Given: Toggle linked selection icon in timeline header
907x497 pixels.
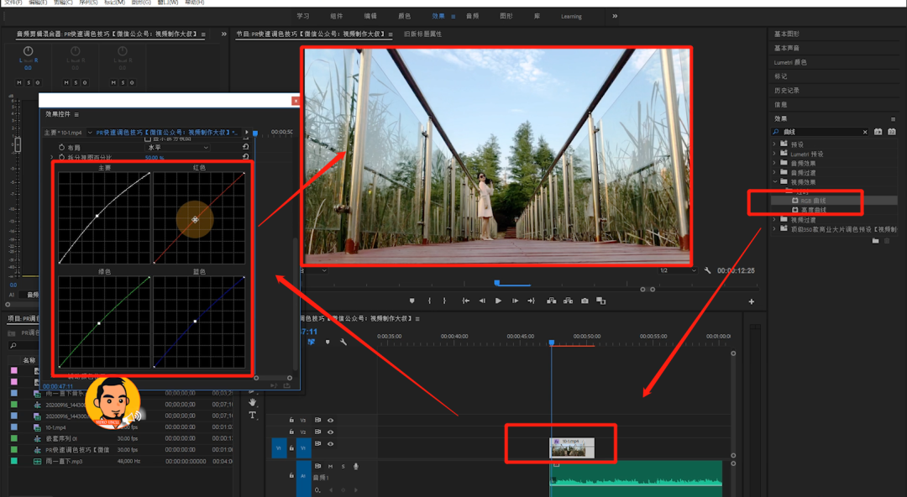Looking at the screenshot, I should (x=312, y=342).
